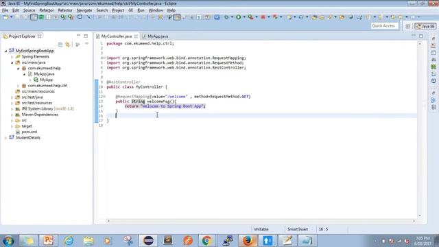The height and width of the screenshot is (247, 439).
Task: Open Project Explorer View Menu dropdown
Action: (87, 44)
